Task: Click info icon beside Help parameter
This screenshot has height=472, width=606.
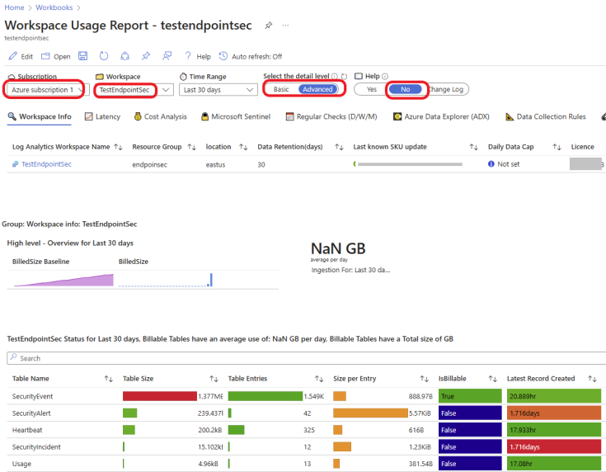Action: coord(385,76)
